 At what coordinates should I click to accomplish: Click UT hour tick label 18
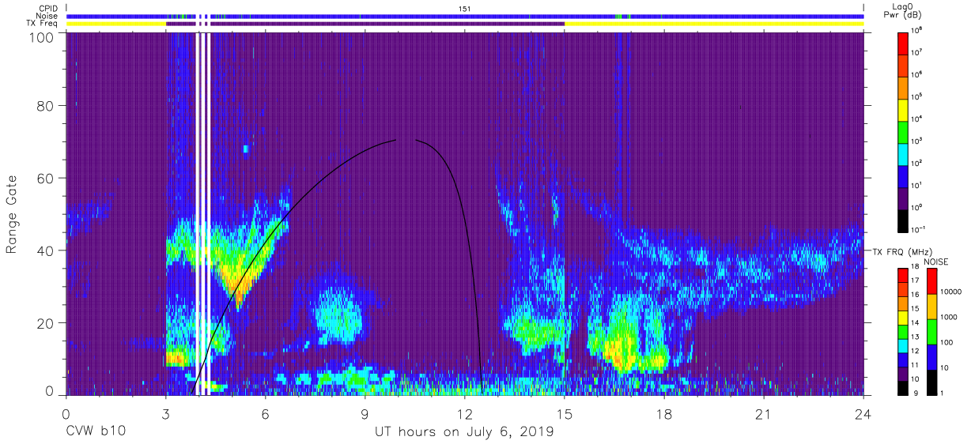click(x=664, y=413)
